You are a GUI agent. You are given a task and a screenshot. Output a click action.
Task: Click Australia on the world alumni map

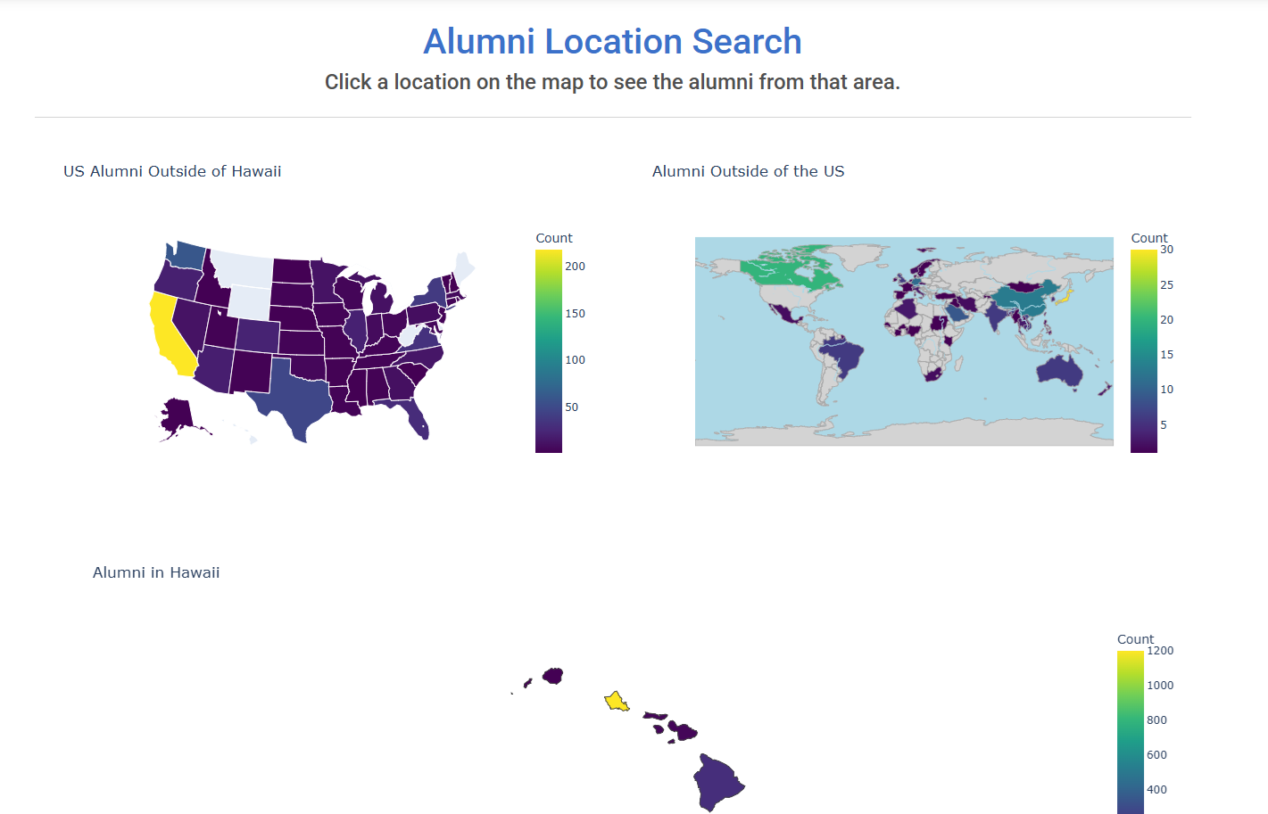[1060, 370]
